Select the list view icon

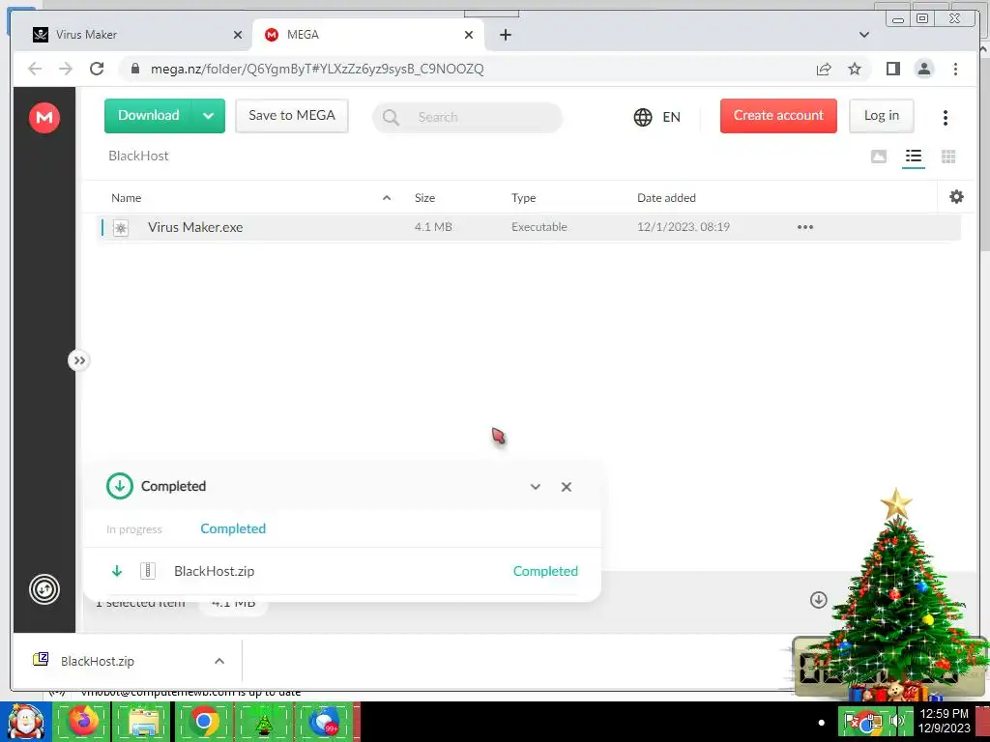click(913, 157)
